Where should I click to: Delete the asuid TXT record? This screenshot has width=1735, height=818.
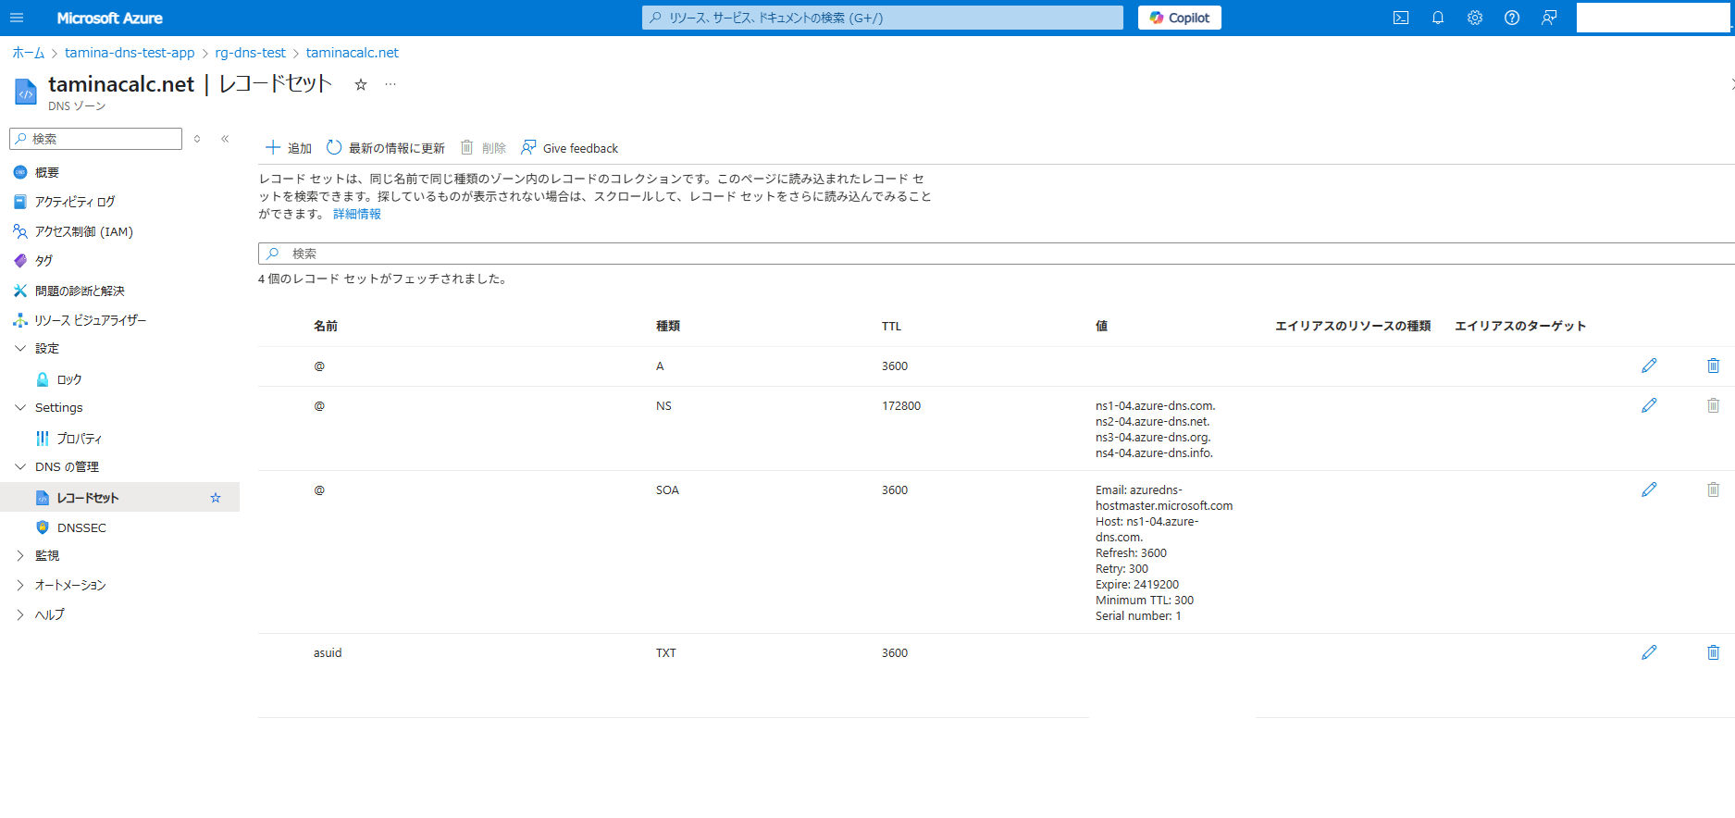pos(1713,652)
